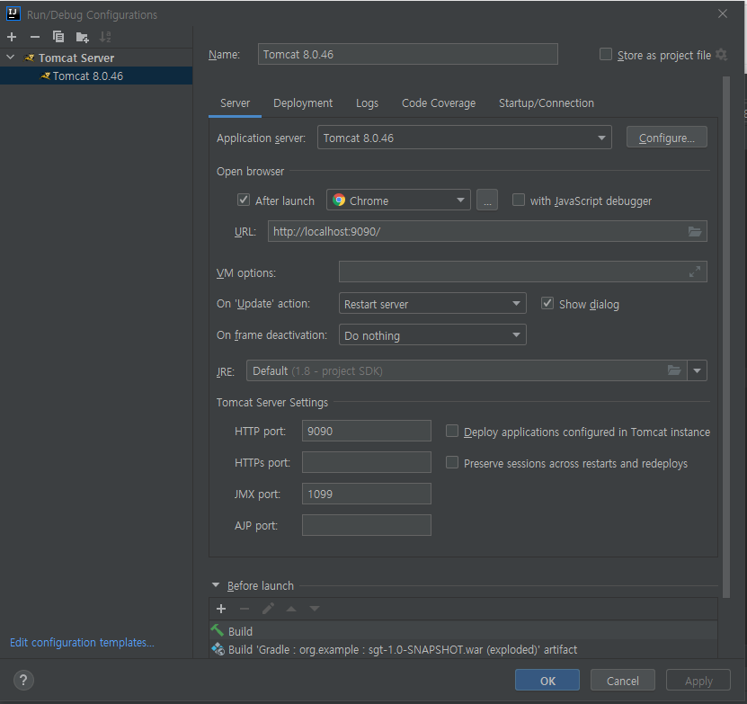This screenshot has width=747, height=704.
Task: Open On 'Update' action dropdown
Action: [x=432, y=303]
